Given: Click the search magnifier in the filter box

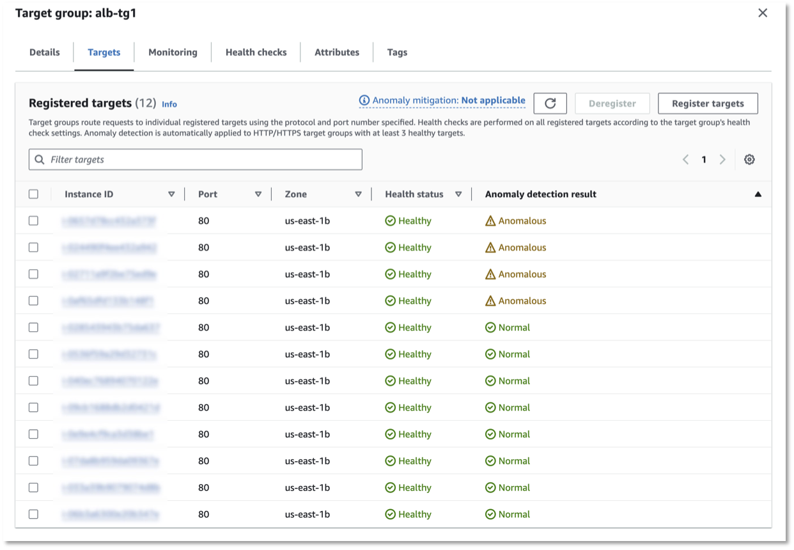Looking at the screenshot, I should click(40, 159).
